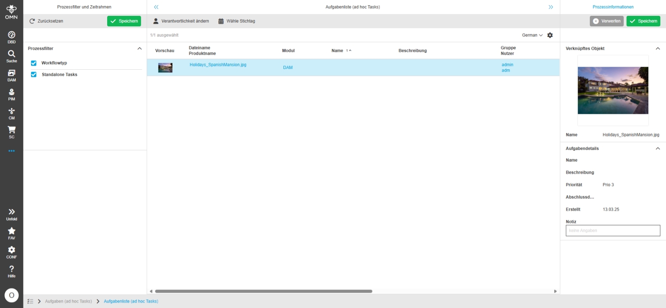
Task: Collapse the Aufgabendetails section
Action: coord(657,148)
